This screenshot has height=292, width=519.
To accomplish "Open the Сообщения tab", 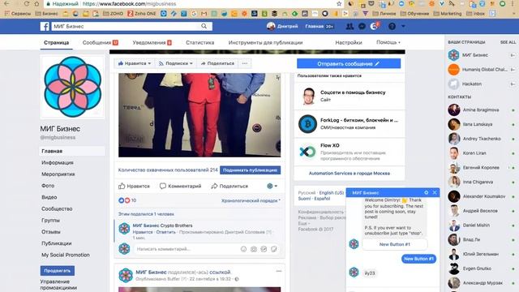I will click(x=100, y=43).
